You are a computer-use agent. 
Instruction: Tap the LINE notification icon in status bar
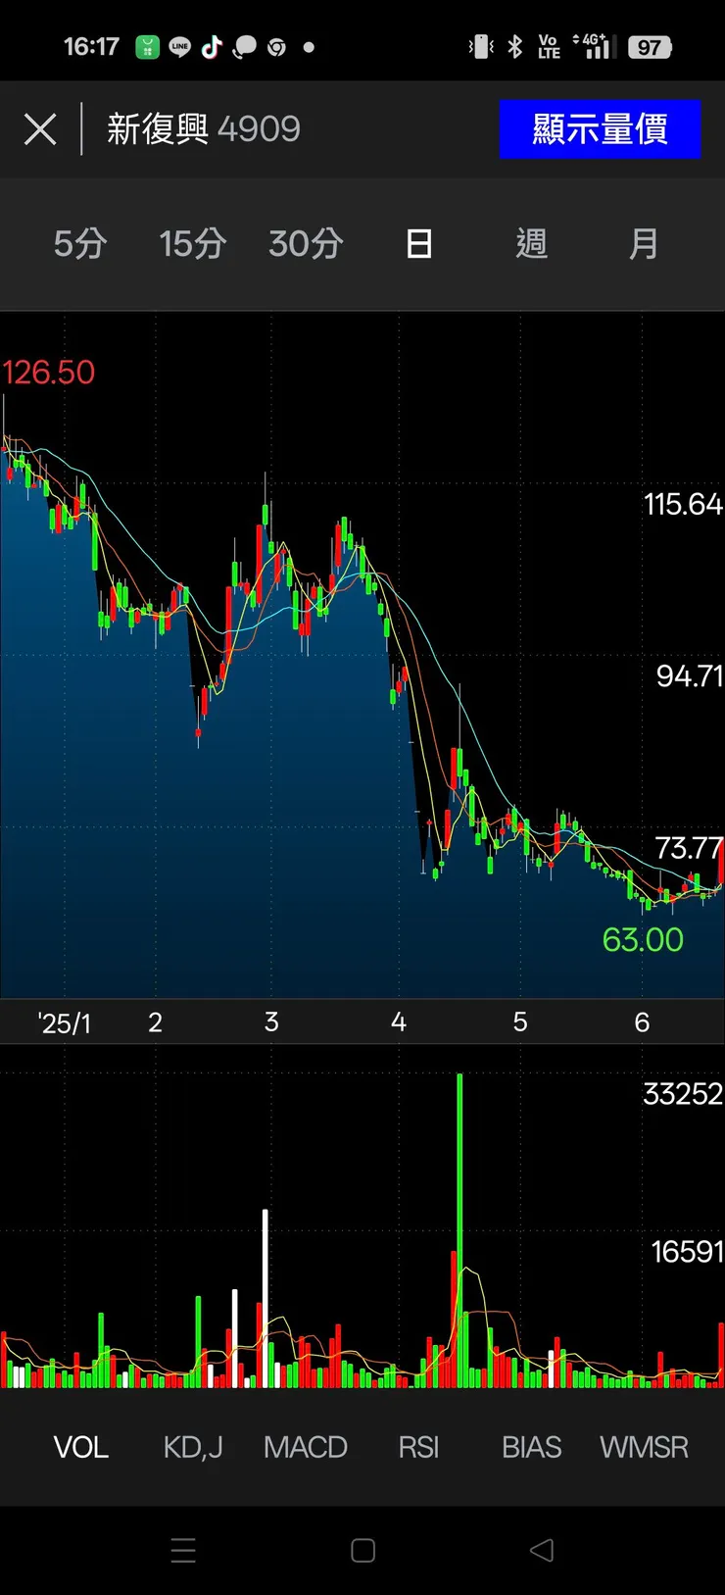point(179,46)
